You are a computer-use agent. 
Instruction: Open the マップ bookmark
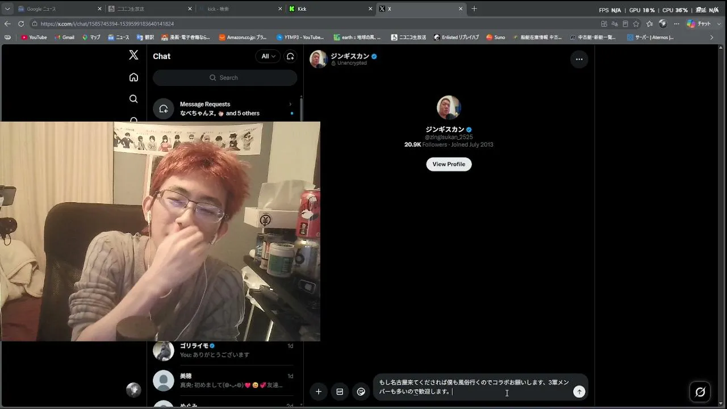pyautogui.click(x=91, y=37)
